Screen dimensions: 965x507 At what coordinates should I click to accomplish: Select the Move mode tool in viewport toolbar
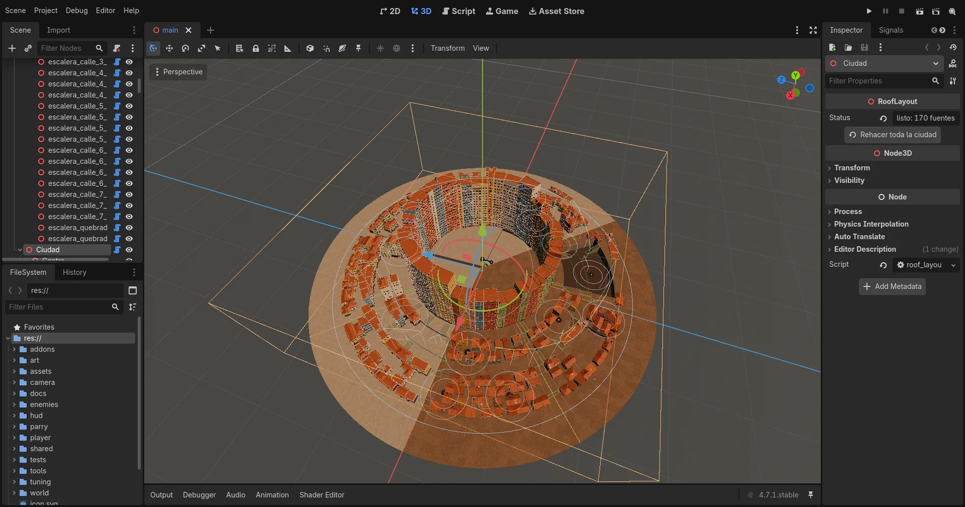click(169, 48)
